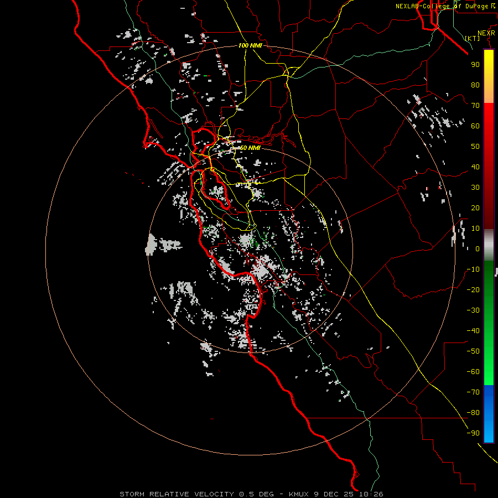Click the "70" value on the velocity scale

pyautogui.click(x=475, y=106)
